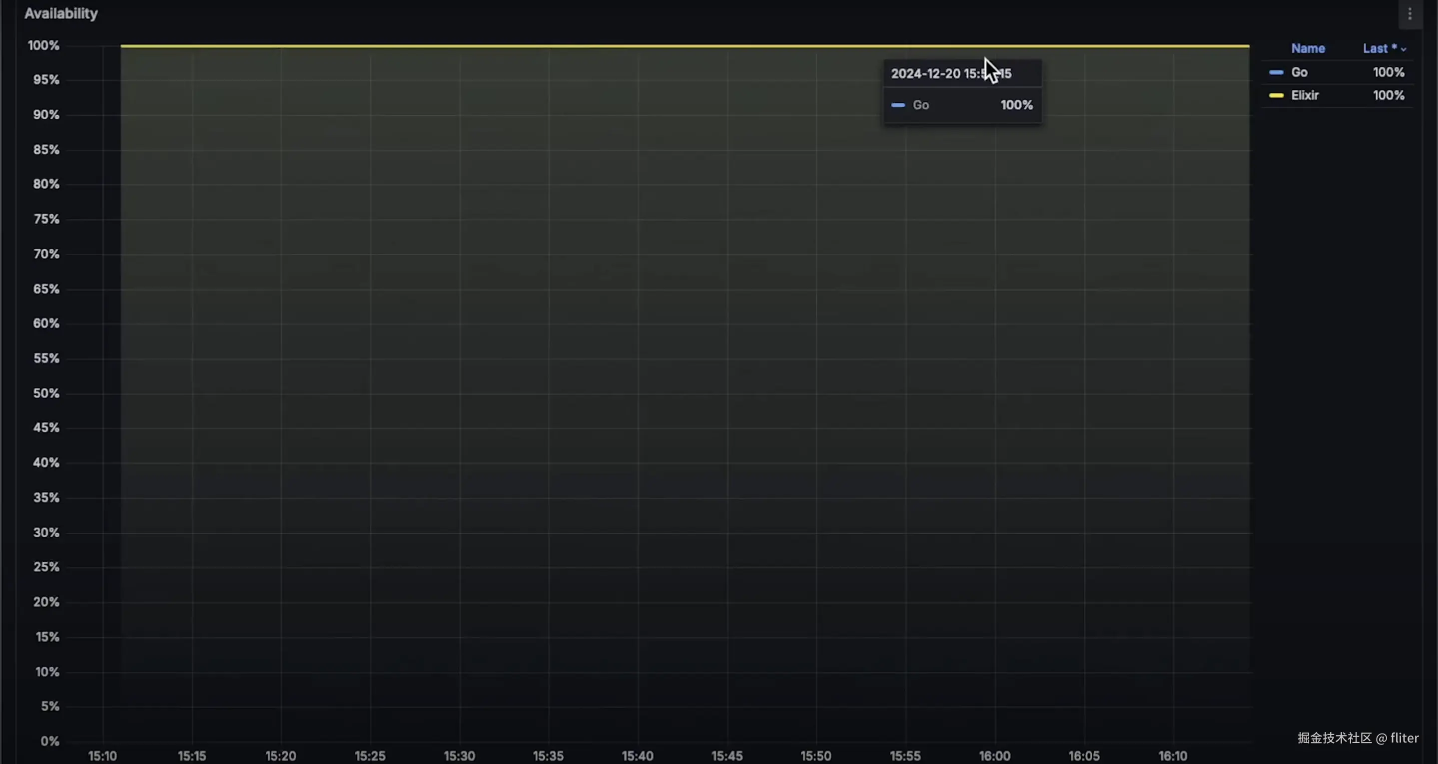Click the Go series blue color swatch
The image size is (1438, 764).
coord(1276,72)
